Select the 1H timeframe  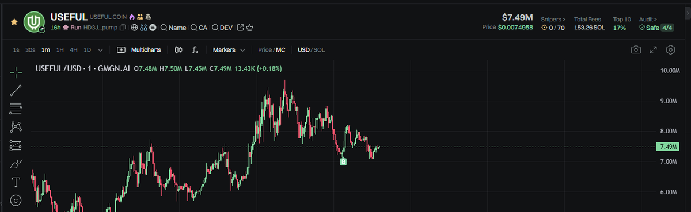[60, 50]
